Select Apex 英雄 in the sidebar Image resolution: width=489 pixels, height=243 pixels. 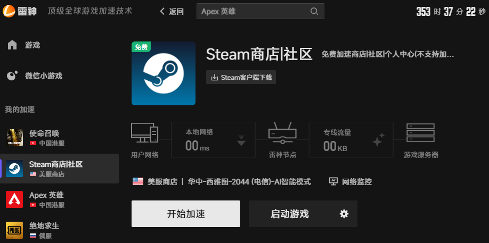(x=59, y=199)
